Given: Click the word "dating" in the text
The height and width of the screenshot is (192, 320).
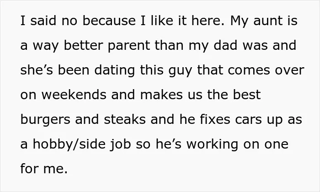Looking at the screenshot, I should [114, 70].
